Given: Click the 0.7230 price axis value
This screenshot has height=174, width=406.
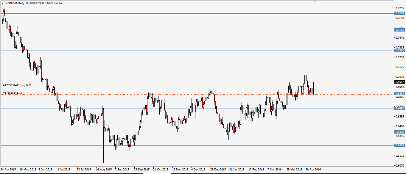Looking at the screenshot, I should [400, 57].
